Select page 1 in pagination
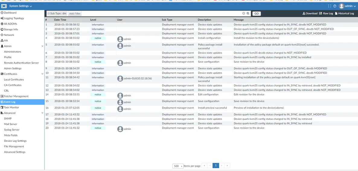Viewport: 358px width, 171px height. click(216, 166)
